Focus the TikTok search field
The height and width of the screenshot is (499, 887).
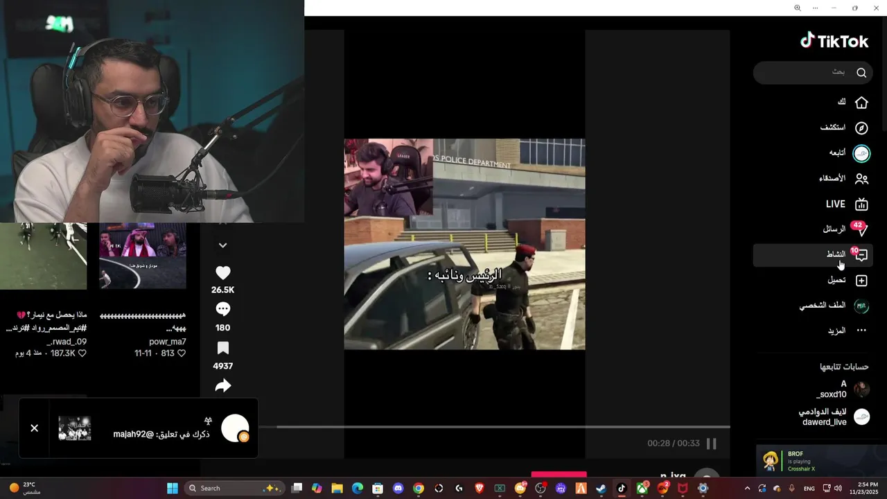point(813,73)
